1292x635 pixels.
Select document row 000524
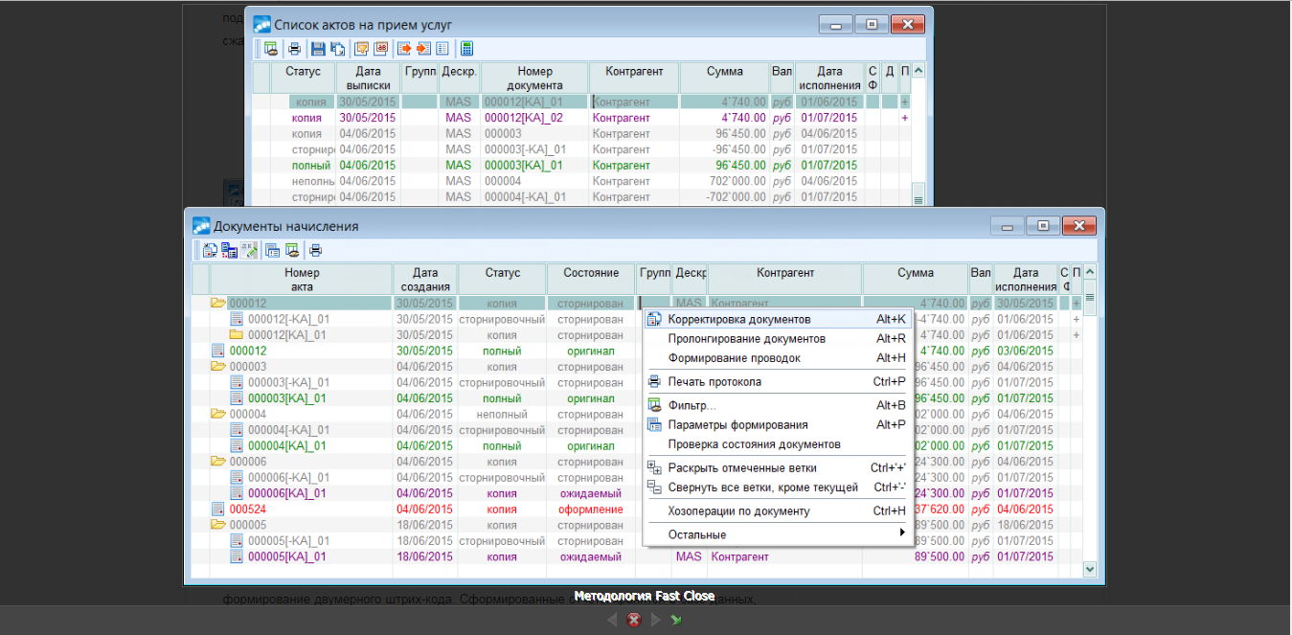coord(248,510)
